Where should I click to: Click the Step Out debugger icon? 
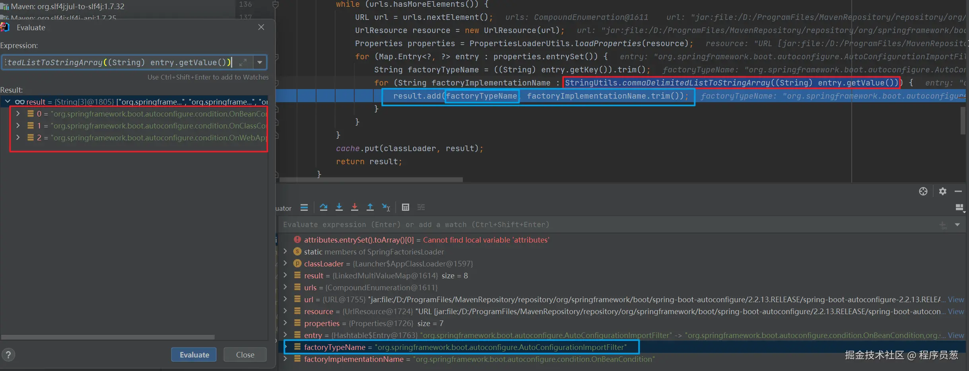coord(370,207)
